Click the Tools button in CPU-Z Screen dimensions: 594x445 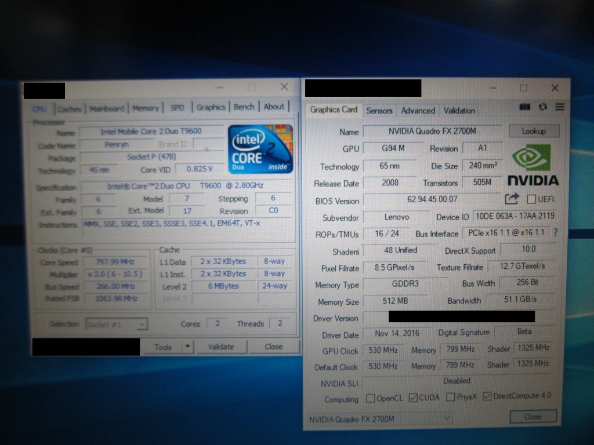(x=163, y=346)
